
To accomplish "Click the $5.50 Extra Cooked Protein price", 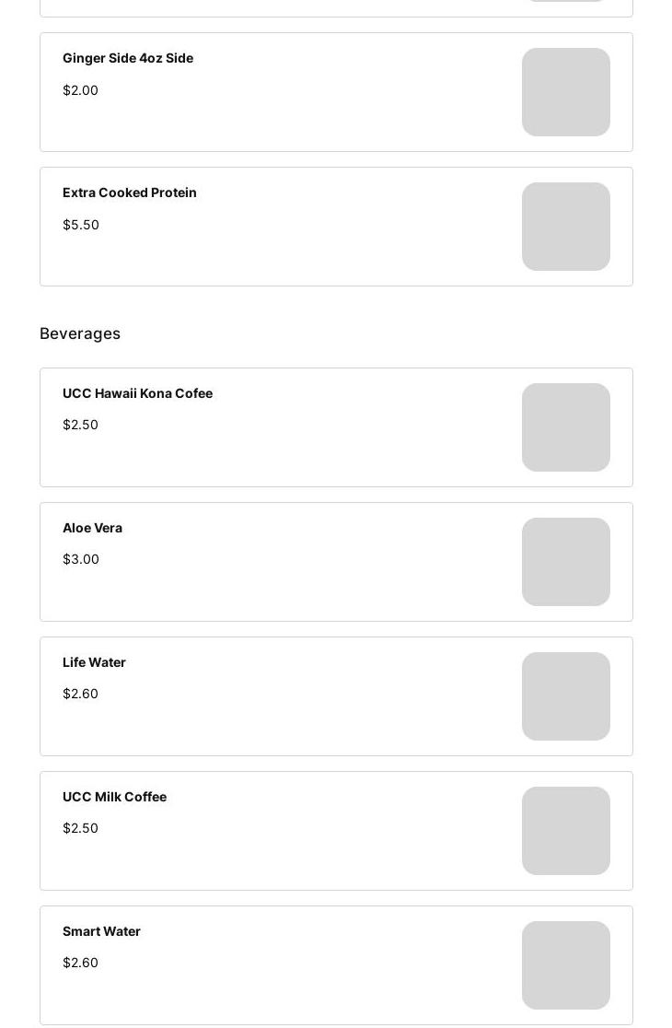I will 81,225.
